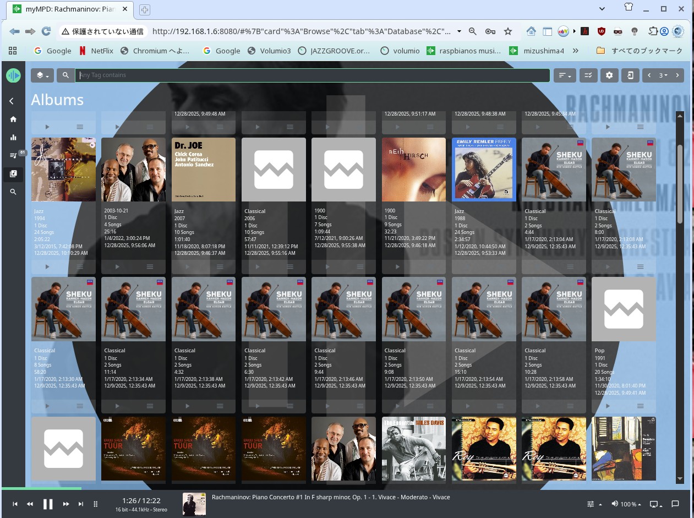Go to the Home view in sidebar
This screenshot has height=518, width=694.
(x=13, y=119)
